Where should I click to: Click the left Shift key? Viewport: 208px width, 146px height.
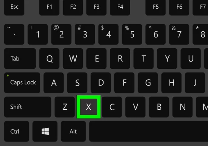click(27, 107)
